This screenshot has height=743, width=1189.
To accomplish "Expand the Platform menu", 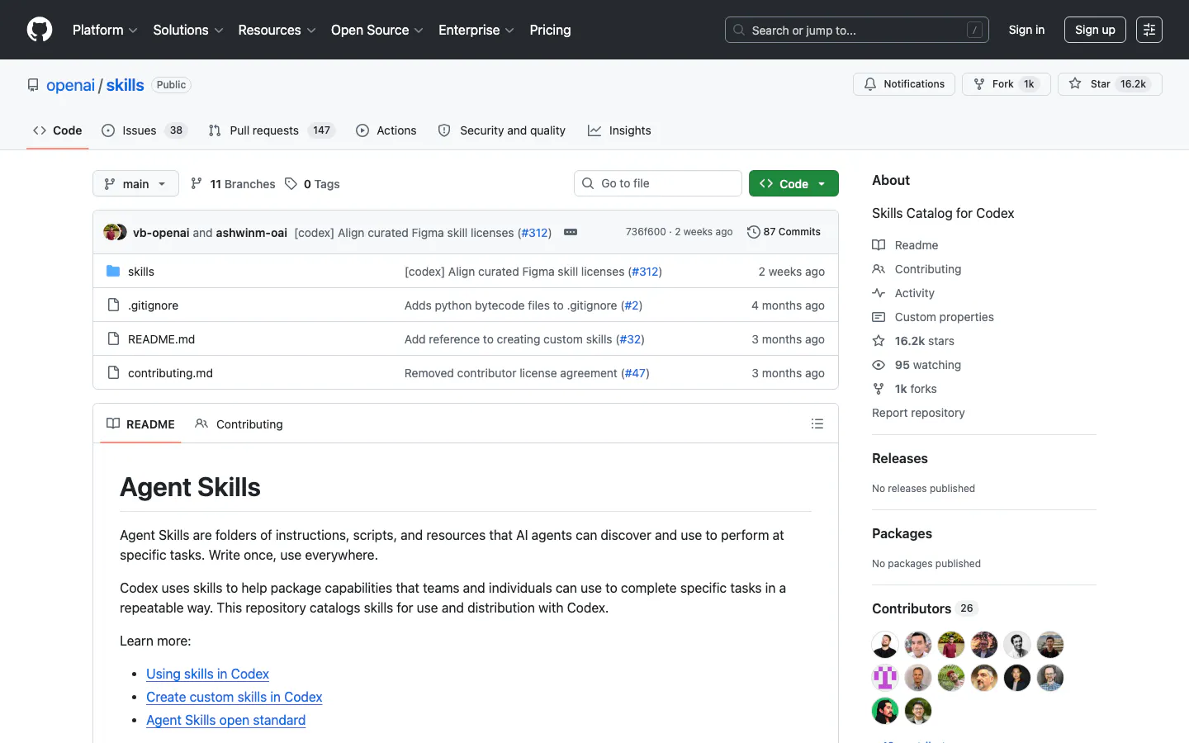I will (x=105, y=30).
